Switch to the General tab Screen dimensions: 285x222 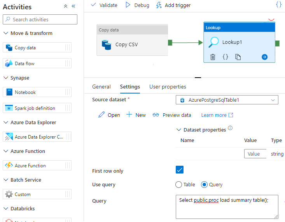click(x=101, y=87)
